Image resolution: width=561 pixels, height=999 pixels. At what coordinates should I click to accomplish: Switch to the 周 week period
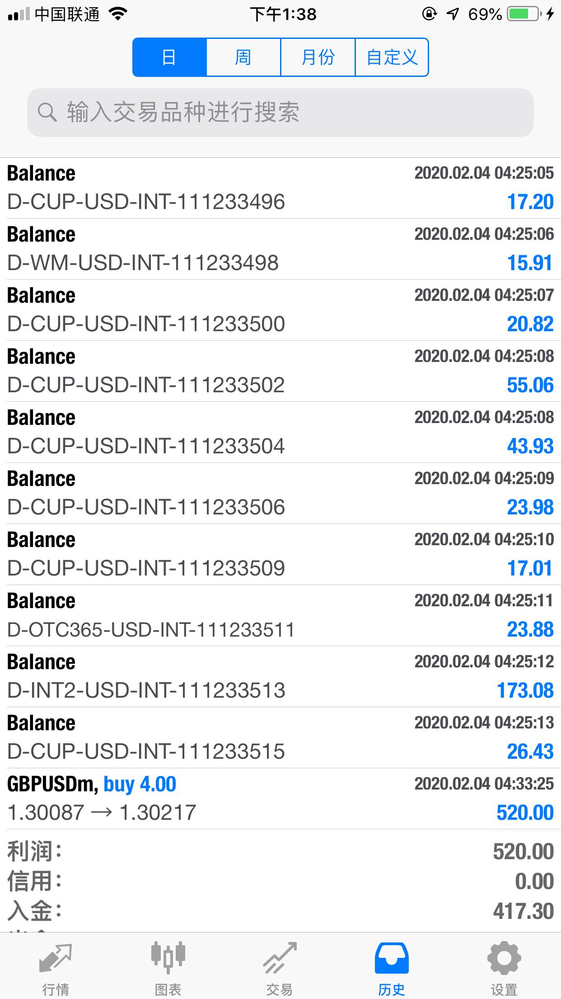(243, 57)
